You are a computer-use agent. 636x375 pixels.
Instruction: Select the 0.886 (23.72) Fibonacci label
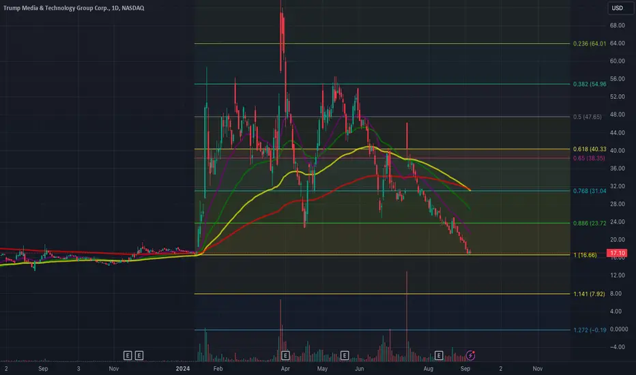(590, 224)
